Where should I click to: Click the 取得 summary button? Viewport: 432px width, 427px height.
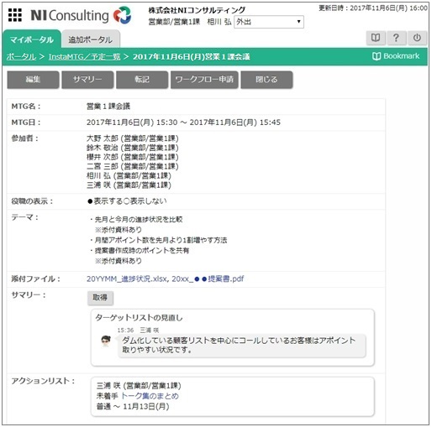(x=100, y=298)
